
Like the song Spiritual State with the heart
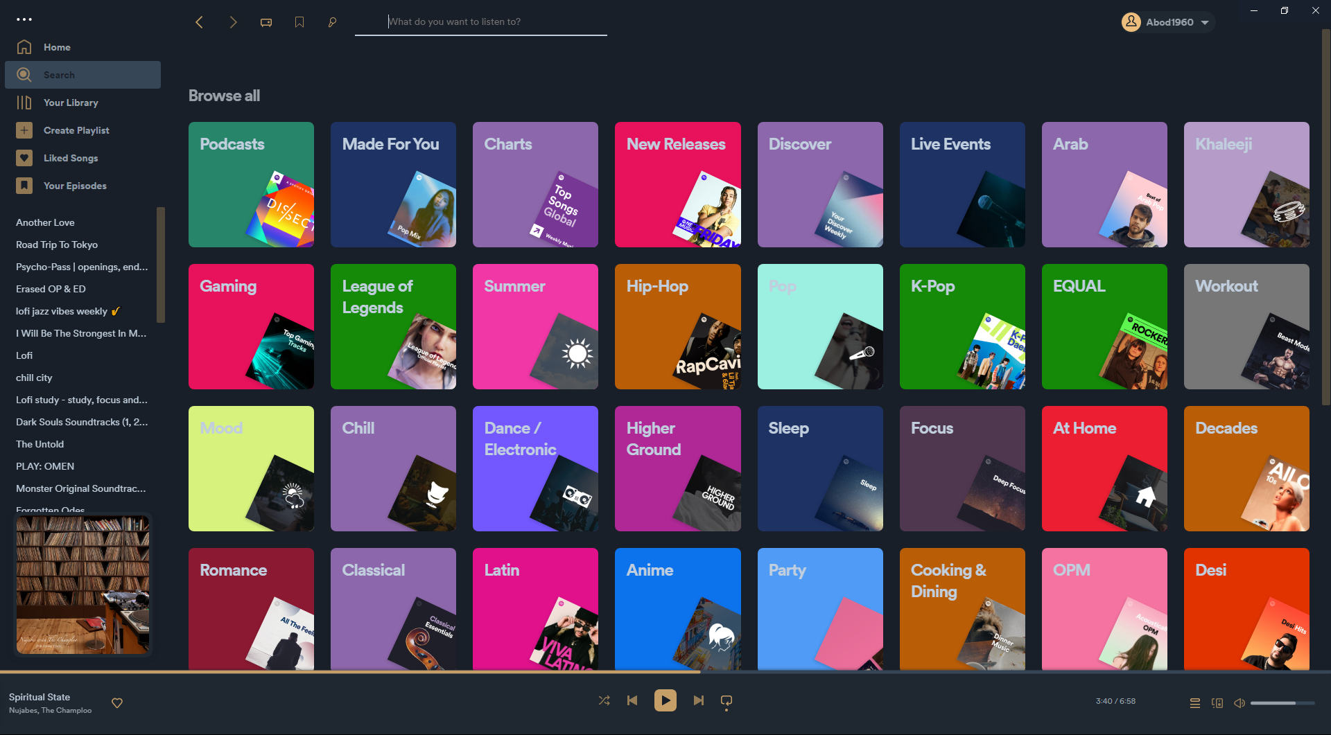pos(117,703)
